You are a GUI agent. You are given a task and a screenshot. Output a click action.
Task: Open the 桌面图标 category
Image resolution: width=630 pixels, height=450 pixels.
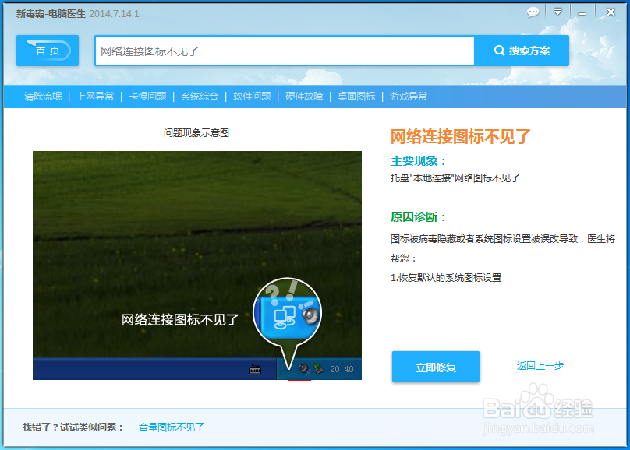pyautogui.click(x=356, y=97)
